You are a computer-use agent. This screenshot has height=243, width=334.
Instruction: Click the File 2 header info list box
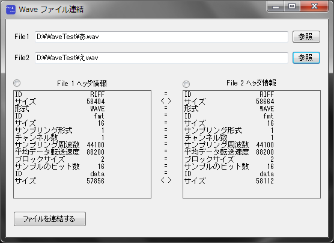tap(252, 144)
